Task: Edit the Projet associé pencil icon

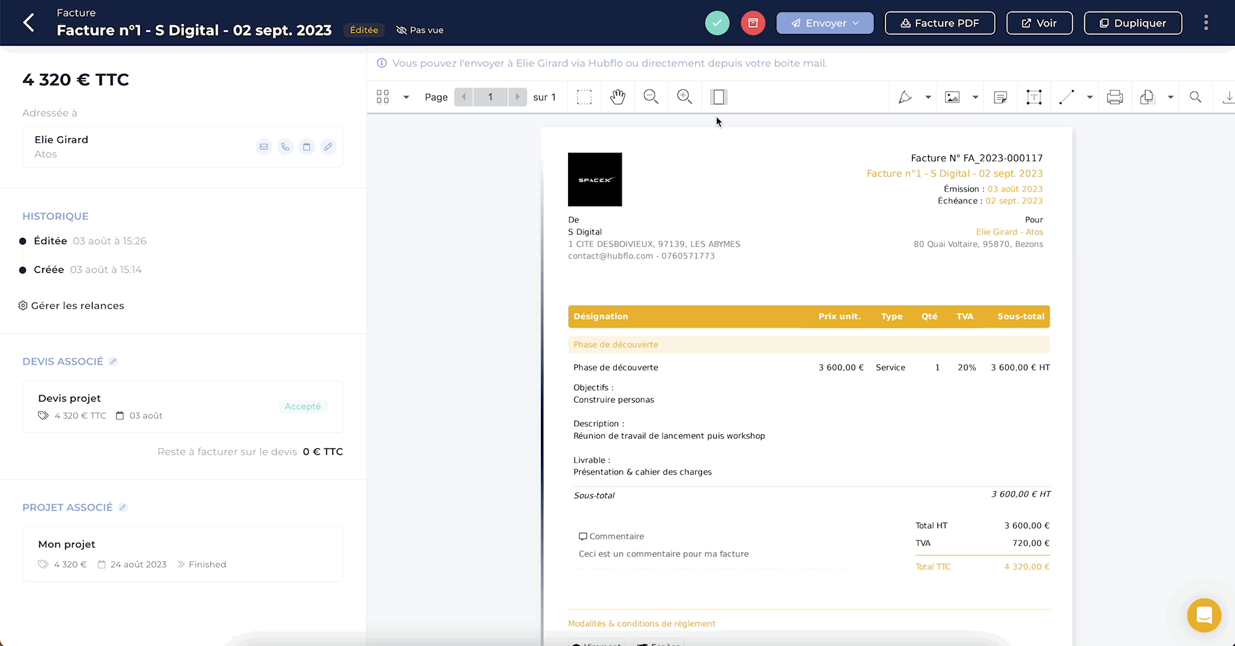Action: 122,507
